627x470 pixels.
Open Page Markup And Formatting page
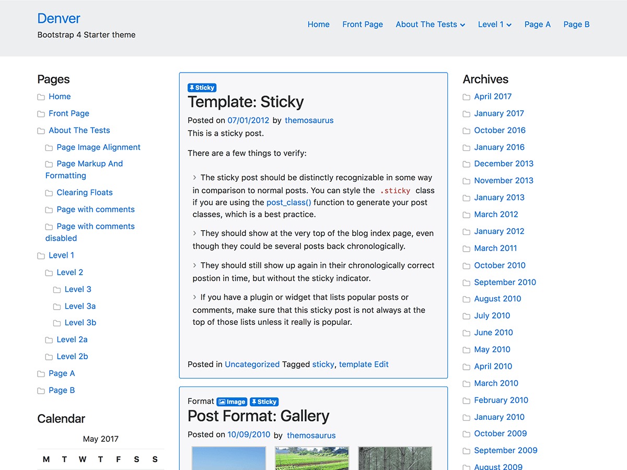click(x=84, y=170)
